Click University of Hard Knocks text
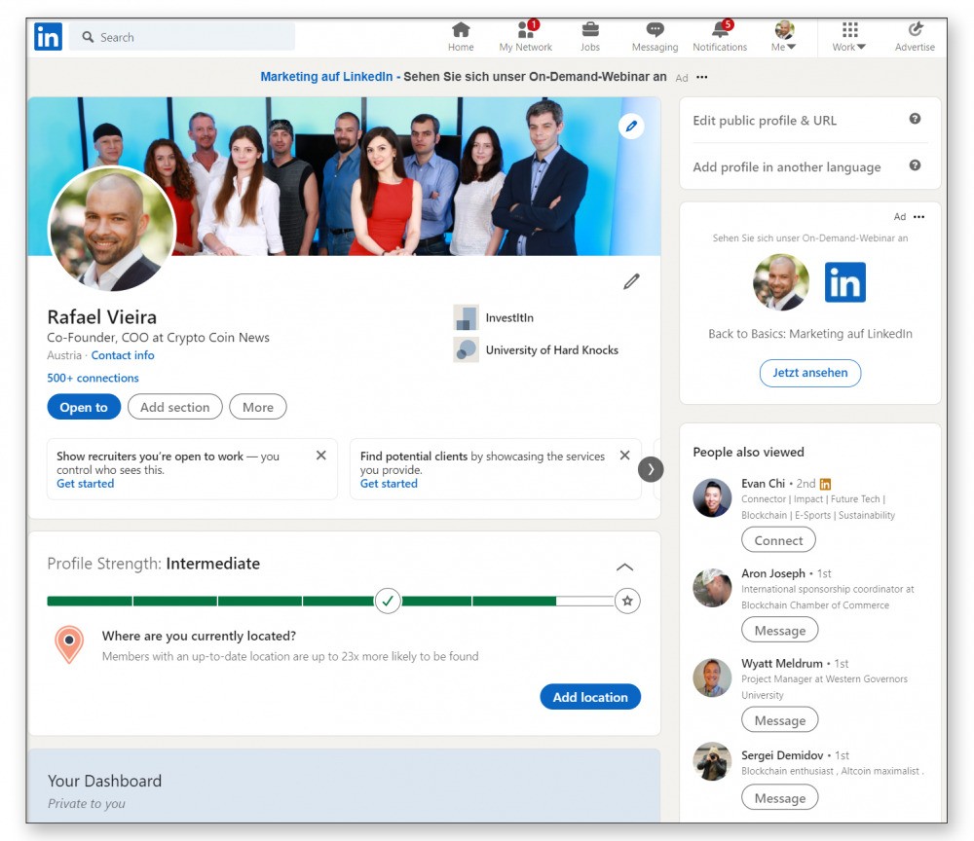 pyautogui.click(x=551, y=350)
